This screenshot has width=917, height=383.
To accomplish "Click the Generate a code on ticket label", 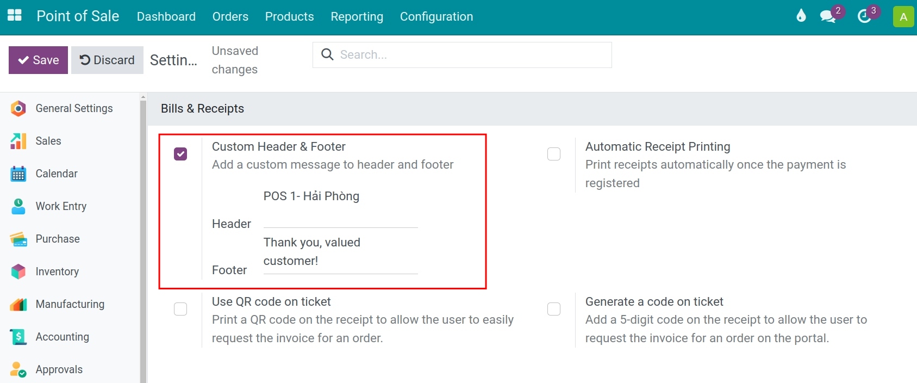I will point(654,301).
